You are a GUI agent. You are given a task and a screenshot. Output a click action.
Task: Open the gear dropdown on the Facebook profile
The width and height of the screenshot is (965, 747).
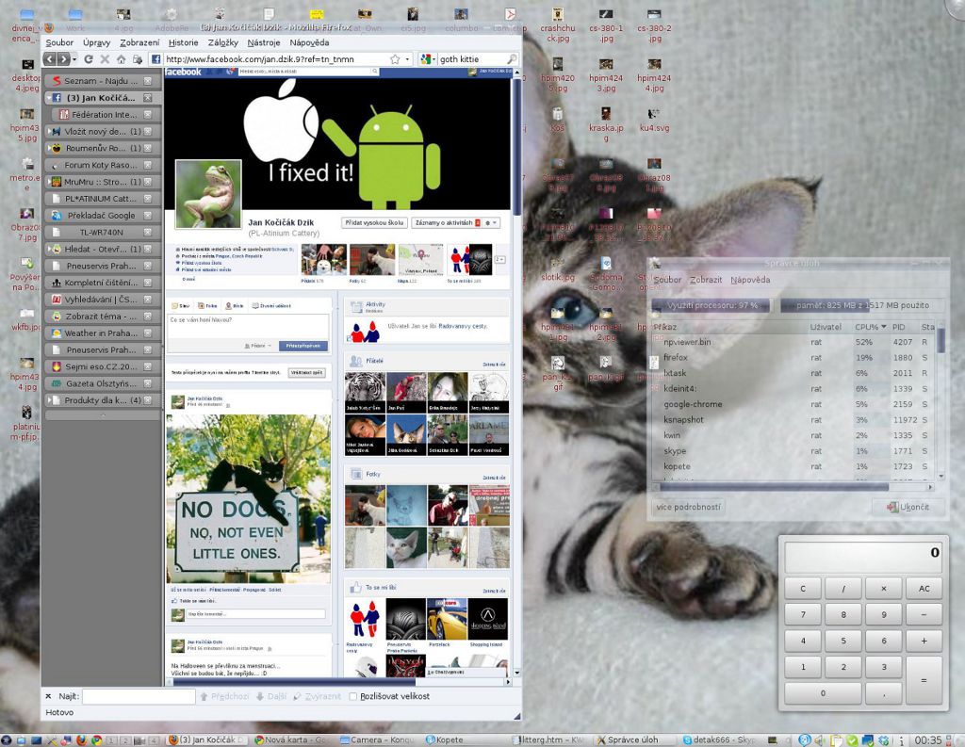[491, 222]
